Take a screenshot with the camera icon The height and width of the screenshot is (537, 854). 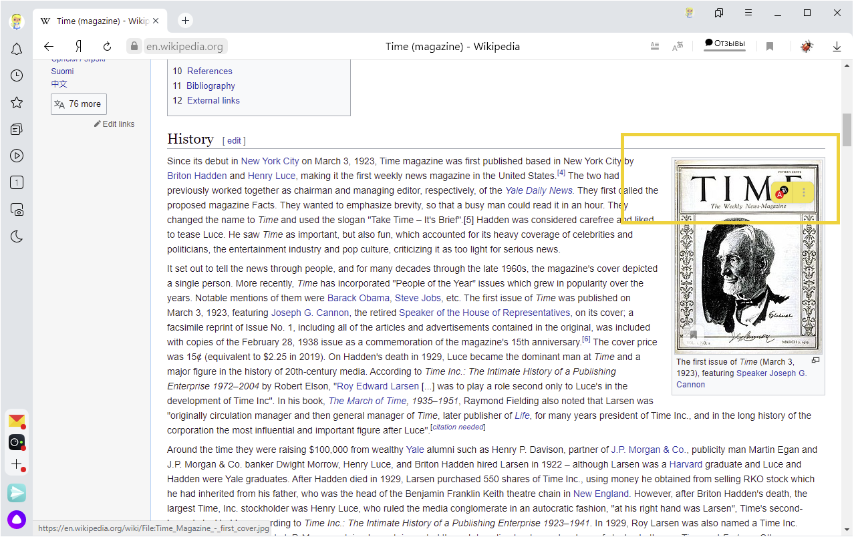coord(17,210)
